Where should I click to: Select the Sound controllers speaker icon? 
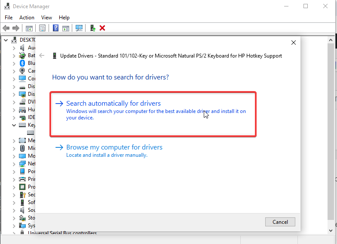point(22,210)
